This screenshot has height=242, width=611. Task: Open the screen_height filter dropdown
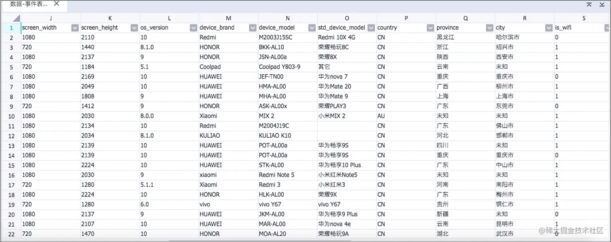(134, 28)
